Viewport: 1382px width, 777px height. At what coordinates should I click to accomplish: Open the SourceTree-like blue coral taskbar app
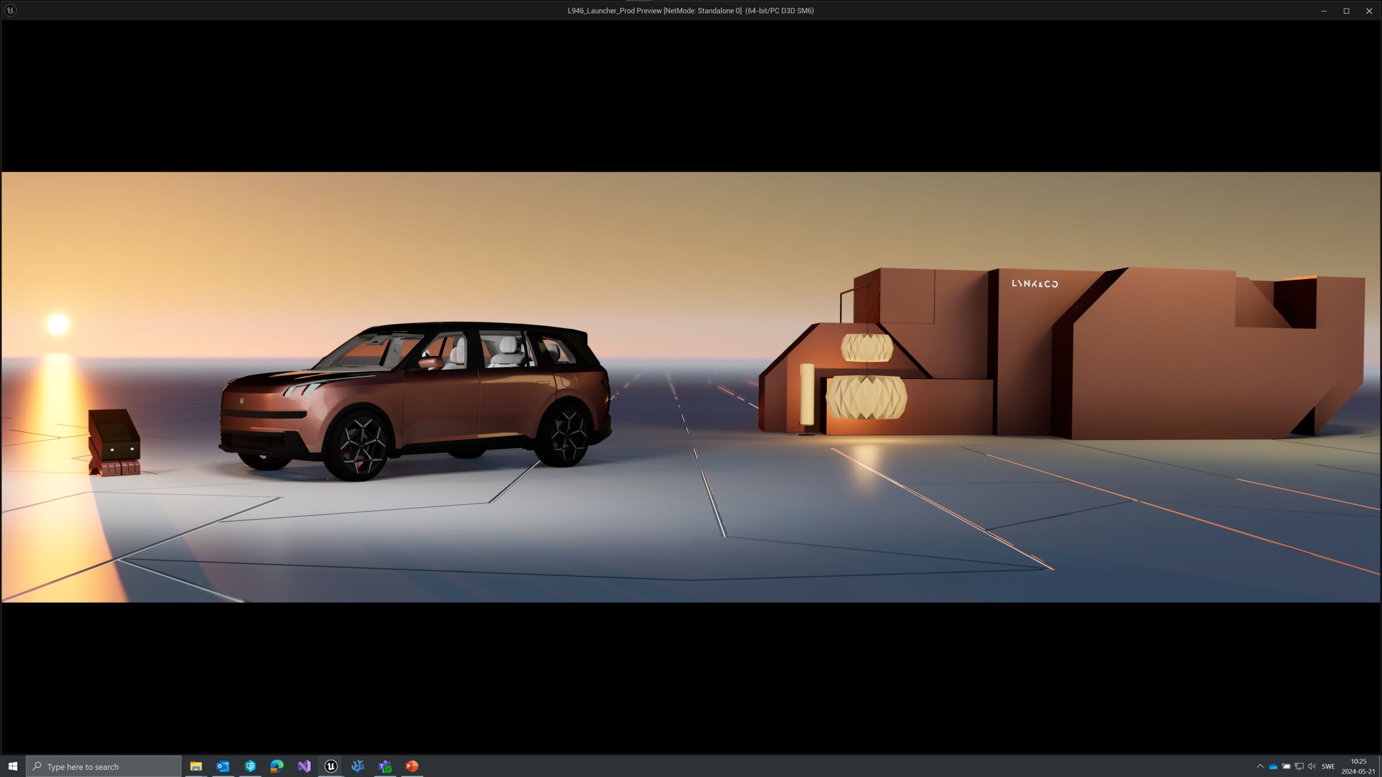point(358,766)
